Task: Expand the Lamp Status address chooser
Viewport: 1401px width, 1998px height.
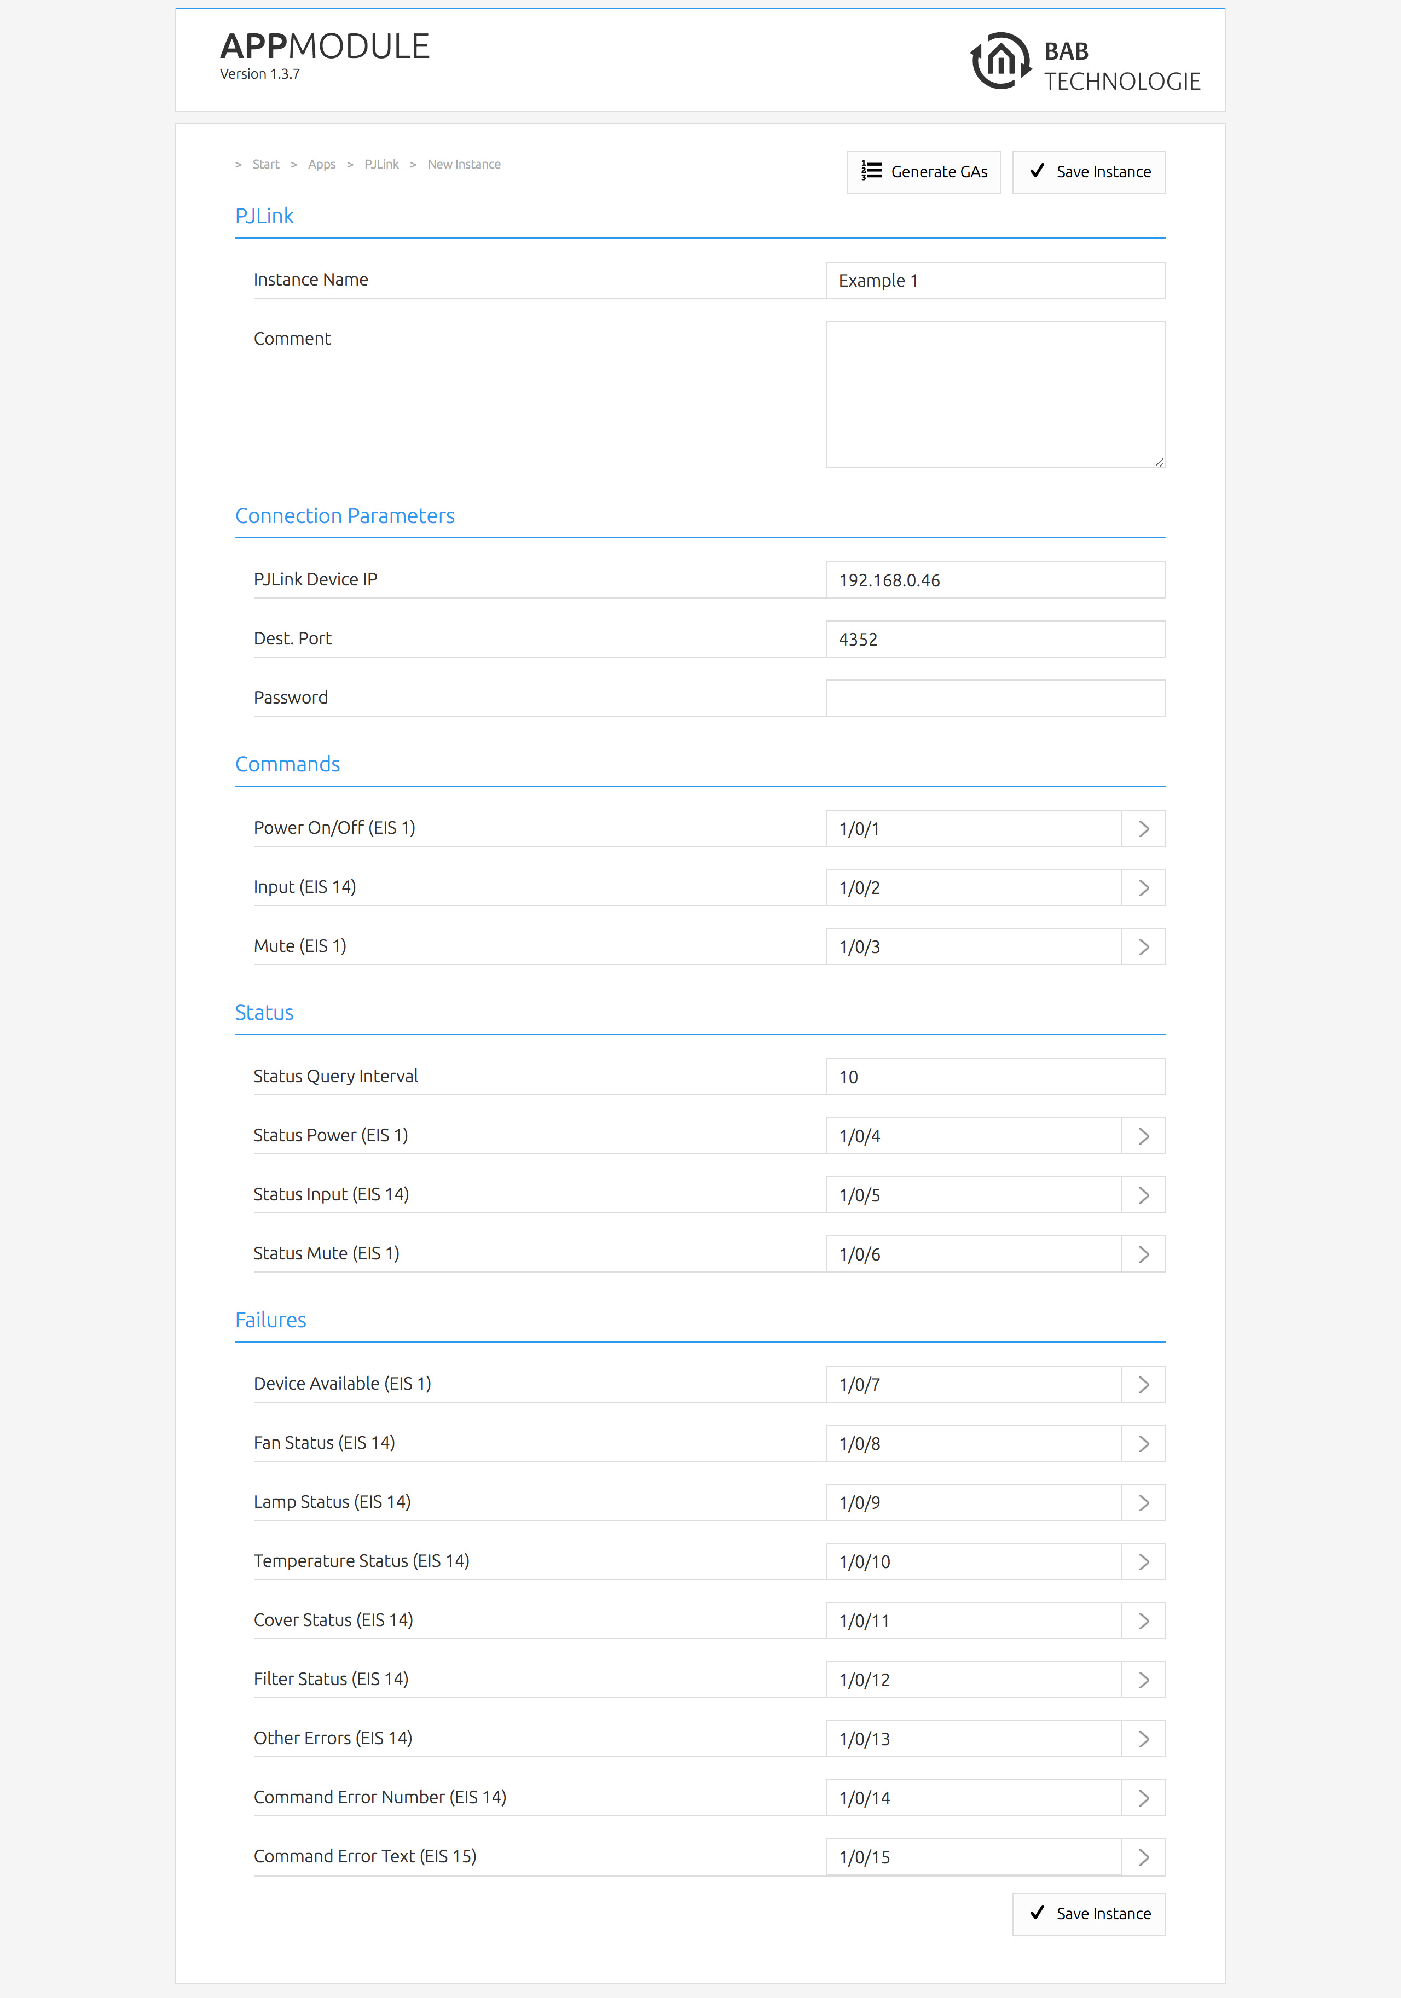Action: (1143, 1503)
